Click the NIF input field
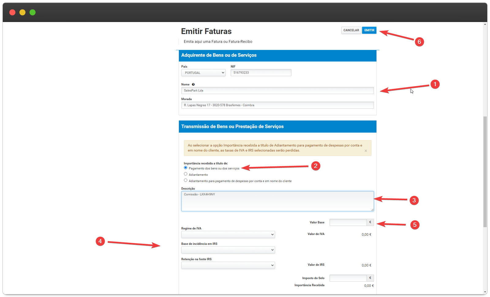The width and height of the screenshot is (490, 297). pos(261,73)
